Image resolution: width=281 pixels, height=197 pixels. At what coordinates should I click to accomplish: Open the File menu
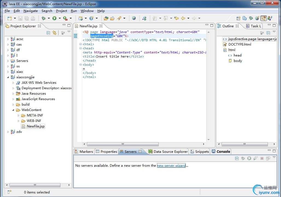coord(7,11)
